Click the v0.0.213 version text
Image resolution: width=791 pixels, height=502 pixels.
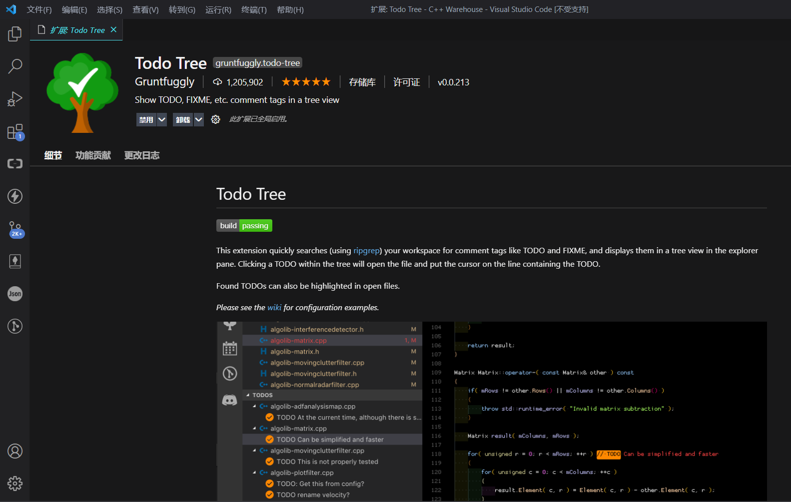(454, 82)
